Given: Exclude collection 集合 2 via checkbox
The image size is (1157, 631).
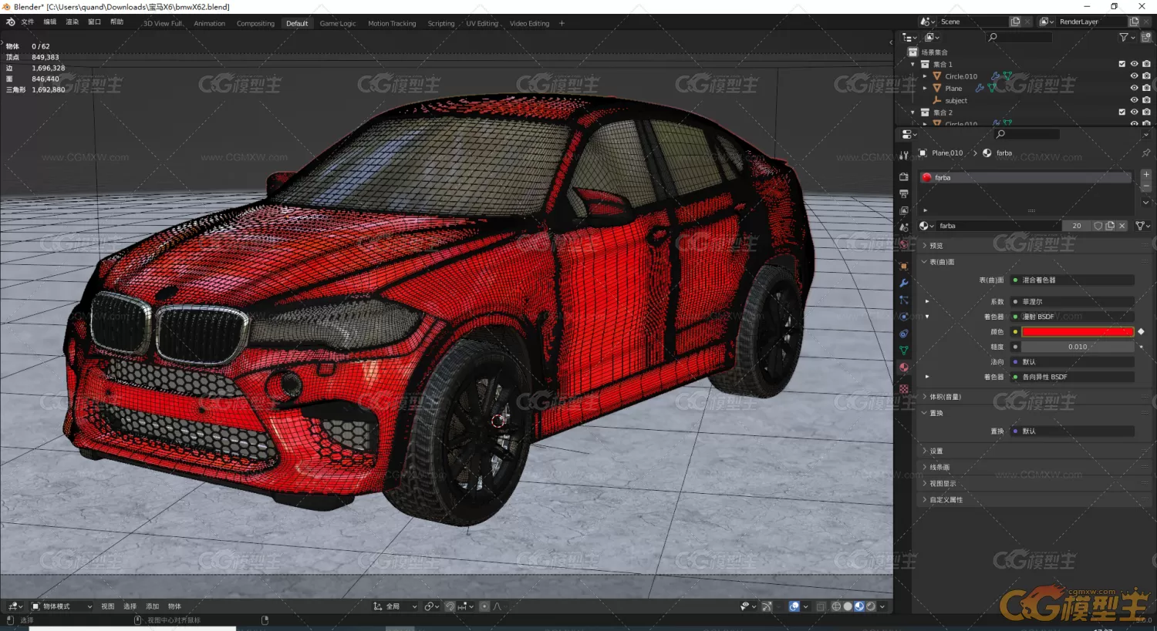Looking at the screenshot, I should tap(1122, 112).
